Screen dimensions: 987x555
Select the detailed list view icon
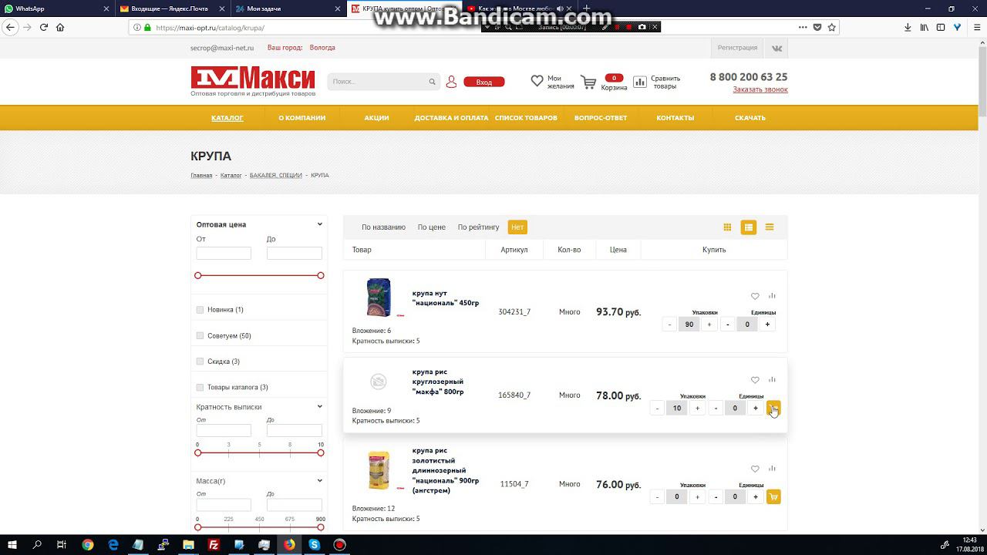coord(748,227)
